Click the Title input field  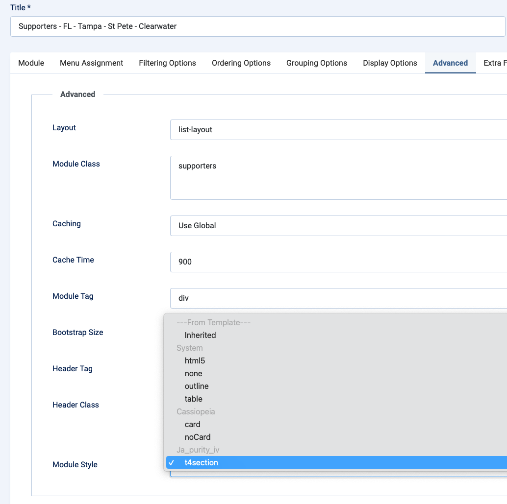click(x=257, y=26)
